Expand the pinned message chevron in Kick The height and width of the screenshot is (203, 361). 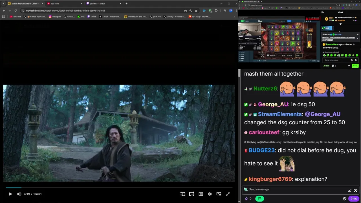click(357, 38)
